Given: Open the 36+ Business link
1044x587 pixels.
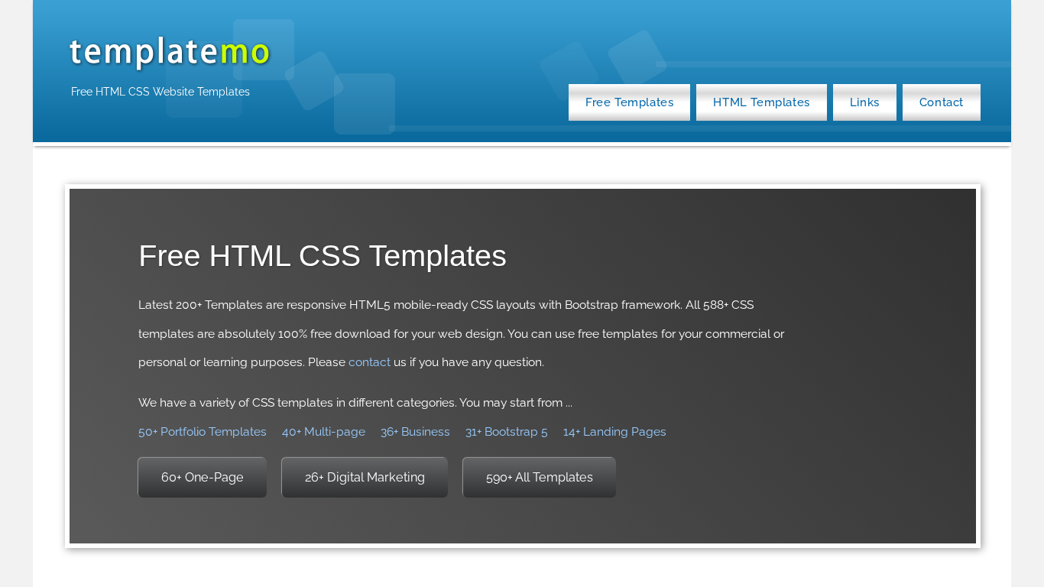Looking at the screenshot, I should click(x=415, y=432).
